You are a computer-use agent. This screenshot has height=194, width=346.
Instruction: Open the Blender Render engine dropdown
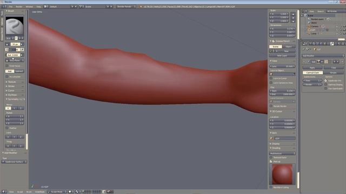pos(126,6)
